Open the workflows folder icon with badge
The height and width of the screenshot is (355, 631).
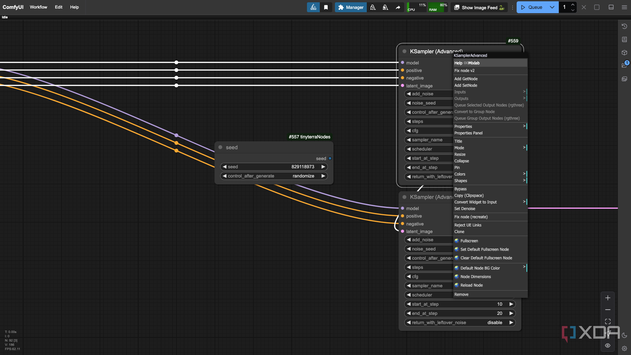click(x=624, y=65)
